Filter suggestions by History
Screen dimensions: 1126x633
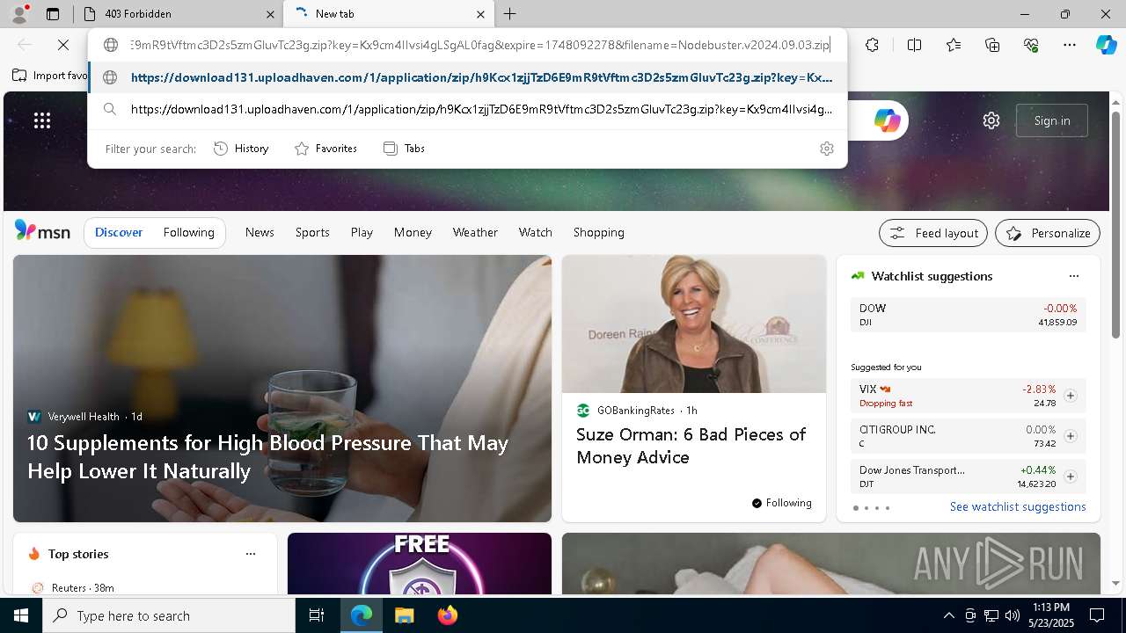[241, 149]
